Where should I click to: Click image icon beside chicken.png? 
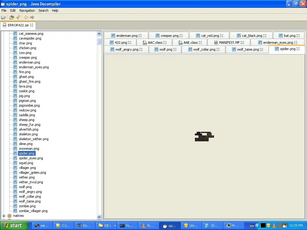15,48
